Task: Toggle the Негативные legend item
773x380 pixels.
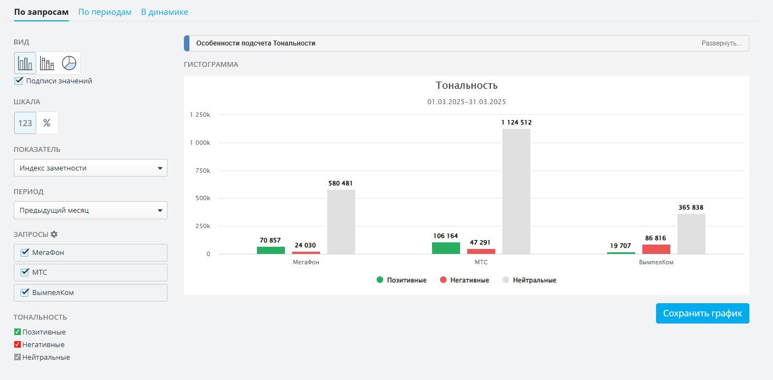Action: 464,280
